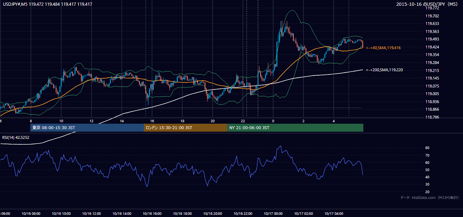The image size is (463, 217).
Task: Click hour label 0 on chart time axis
Action: [273, 121]
